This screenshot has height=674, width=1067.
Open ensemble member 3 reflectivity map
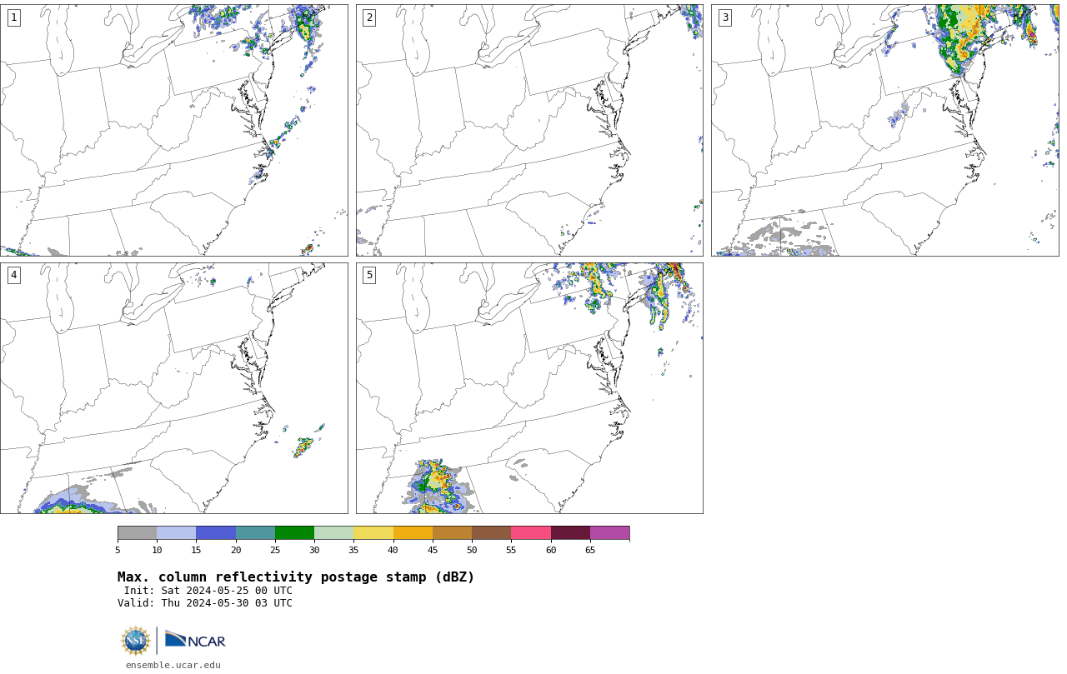[885, 130]
